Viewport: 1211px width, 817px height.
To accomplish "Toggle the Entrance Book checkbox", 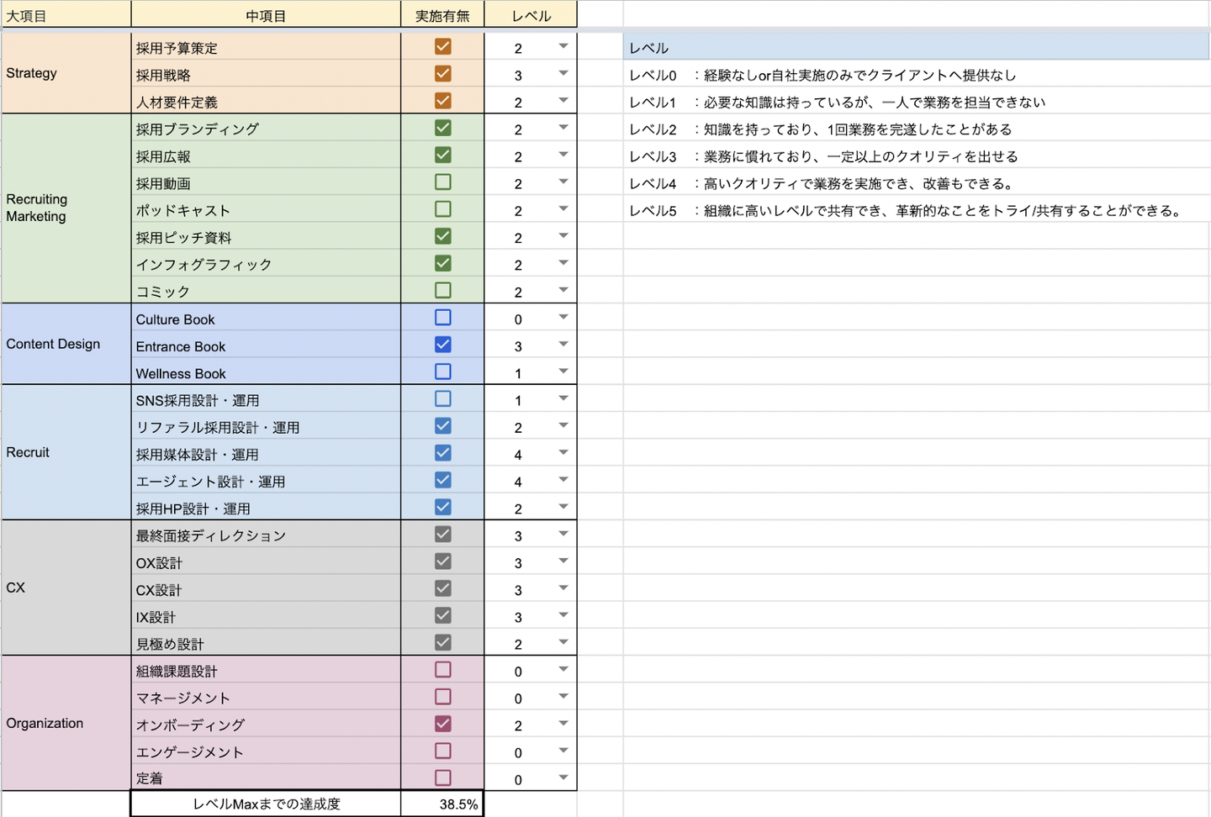I will pos(443,345).
